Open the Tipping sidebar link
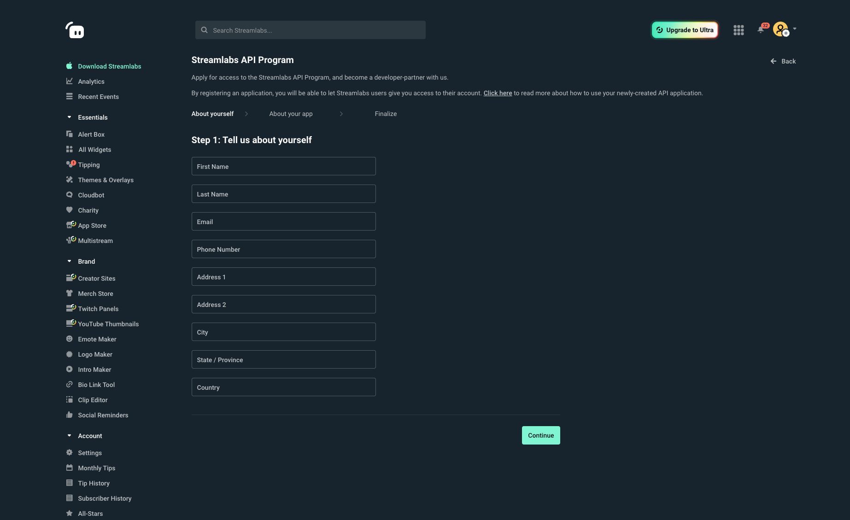The height and width of the screenshot is (520, 850). coord(89,165)
